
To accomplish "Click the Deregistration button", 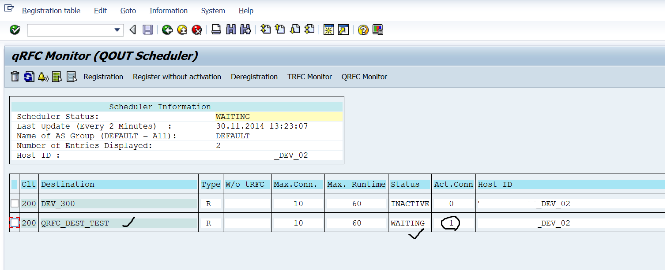I will click(254, 77).
